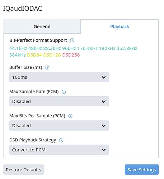164x179 pixels.
Task: Click the 44.1kHz format label
Action: point(18,48)
